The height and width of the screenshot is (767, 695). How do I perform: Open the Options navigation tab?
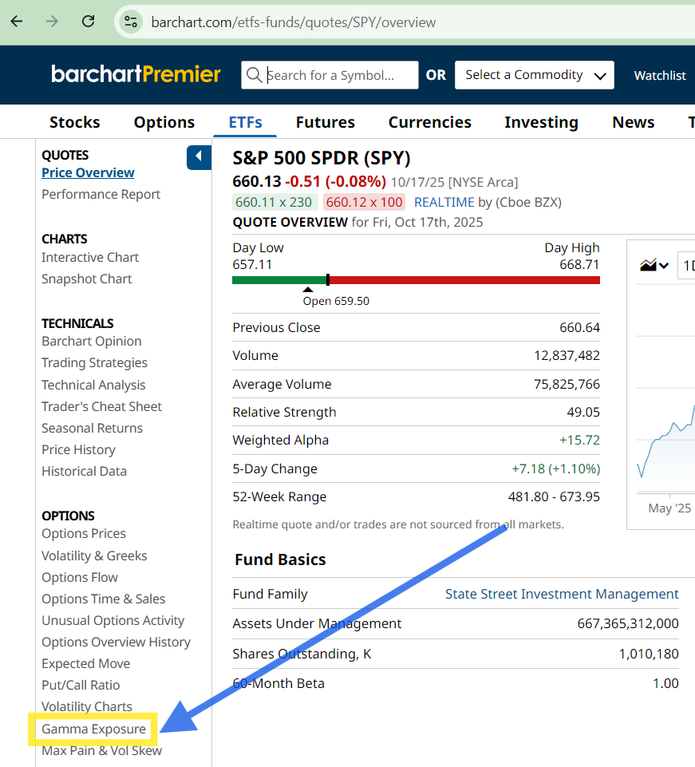[164, 122]
